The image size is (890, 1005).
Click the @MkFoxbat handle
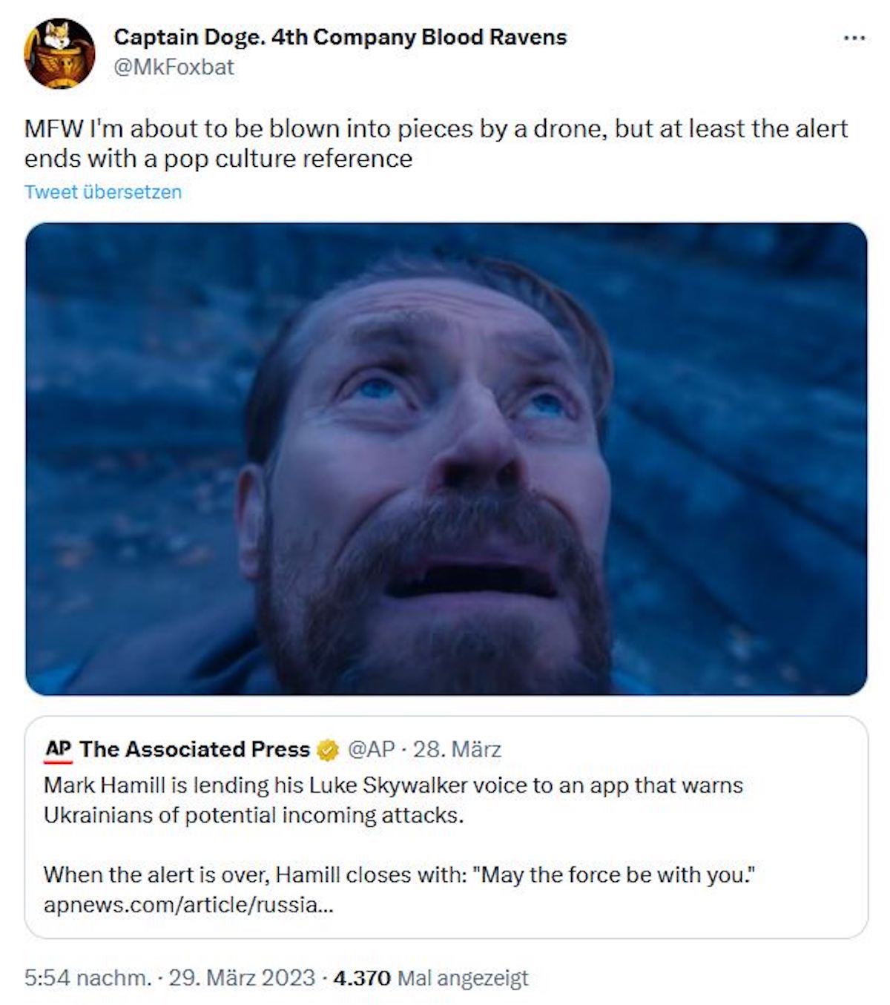click(174, 67)
